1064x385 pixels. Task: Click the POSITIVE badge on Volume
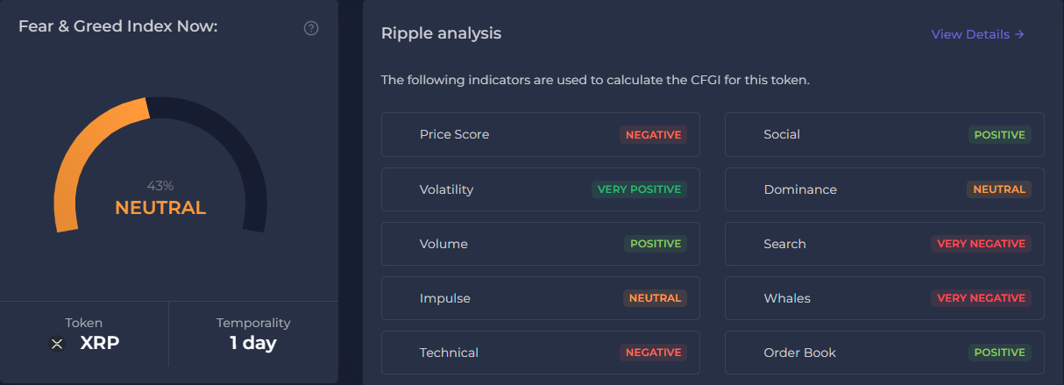[x=655, y=244]
